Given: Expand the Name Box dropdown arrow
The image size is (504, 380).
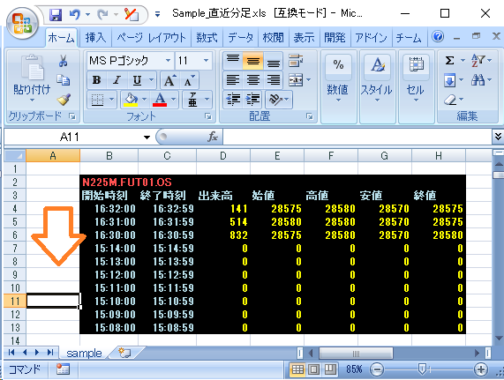Looking at the screenshot, I should 147,138.
